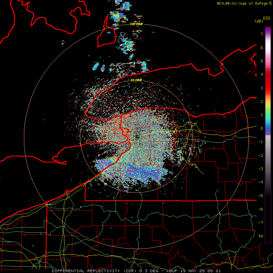Screen dimensions: 273x273
Task: Click the 1 dB scale label
Action: (x=262, y=115)
